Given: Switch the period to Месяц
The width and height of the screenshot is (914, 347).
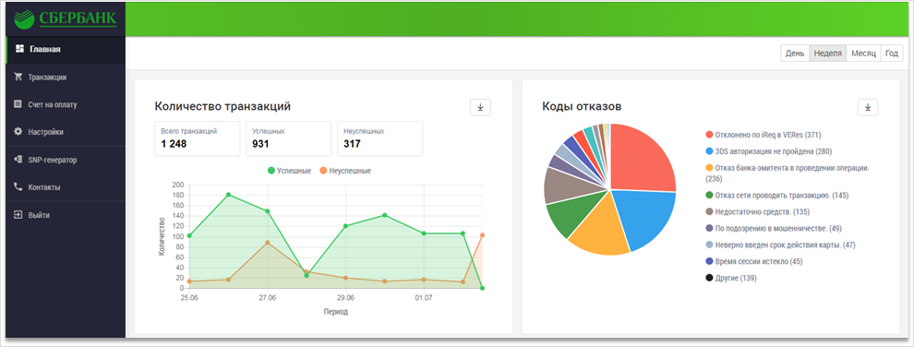Looking at the screenshot, I should [863, 53].
